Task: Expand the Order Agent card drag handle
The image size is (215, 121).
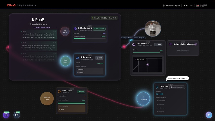Action: click(x=89, y=55)
